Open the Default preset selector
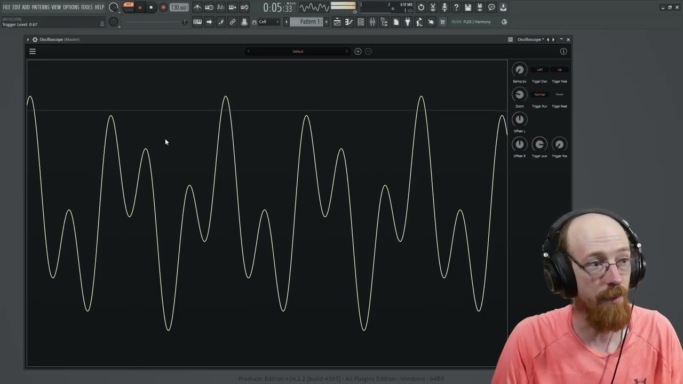 [x=298, y=51]
